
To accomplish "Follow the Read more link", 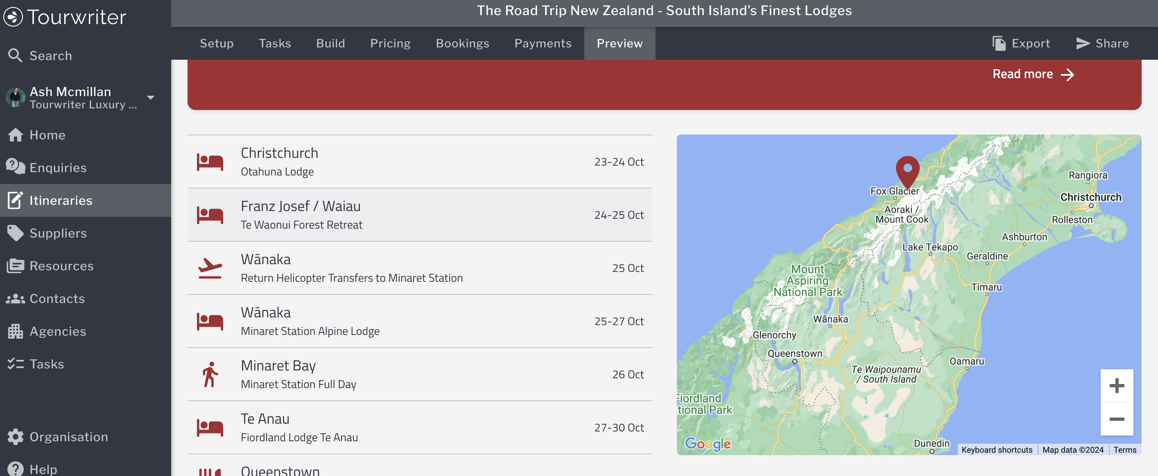I will click(x=1033, y=74).
